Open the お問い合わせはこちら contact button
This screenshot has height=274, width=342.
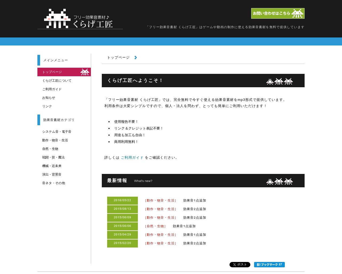[278, 13]
